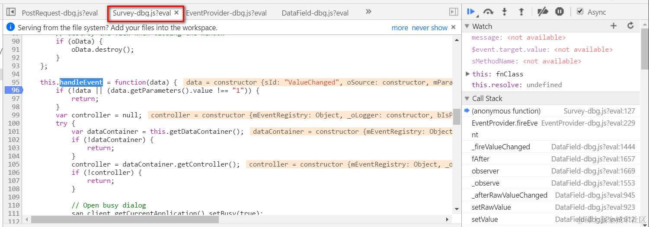Click the 'never show' link
649x227 pixels.
click(429, 28)
